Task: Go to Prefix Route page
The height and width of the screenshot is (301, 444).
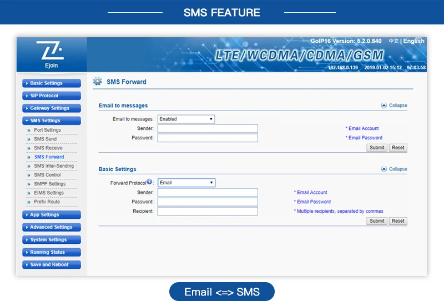Action: pyautogui.click(x=47, y=202)
